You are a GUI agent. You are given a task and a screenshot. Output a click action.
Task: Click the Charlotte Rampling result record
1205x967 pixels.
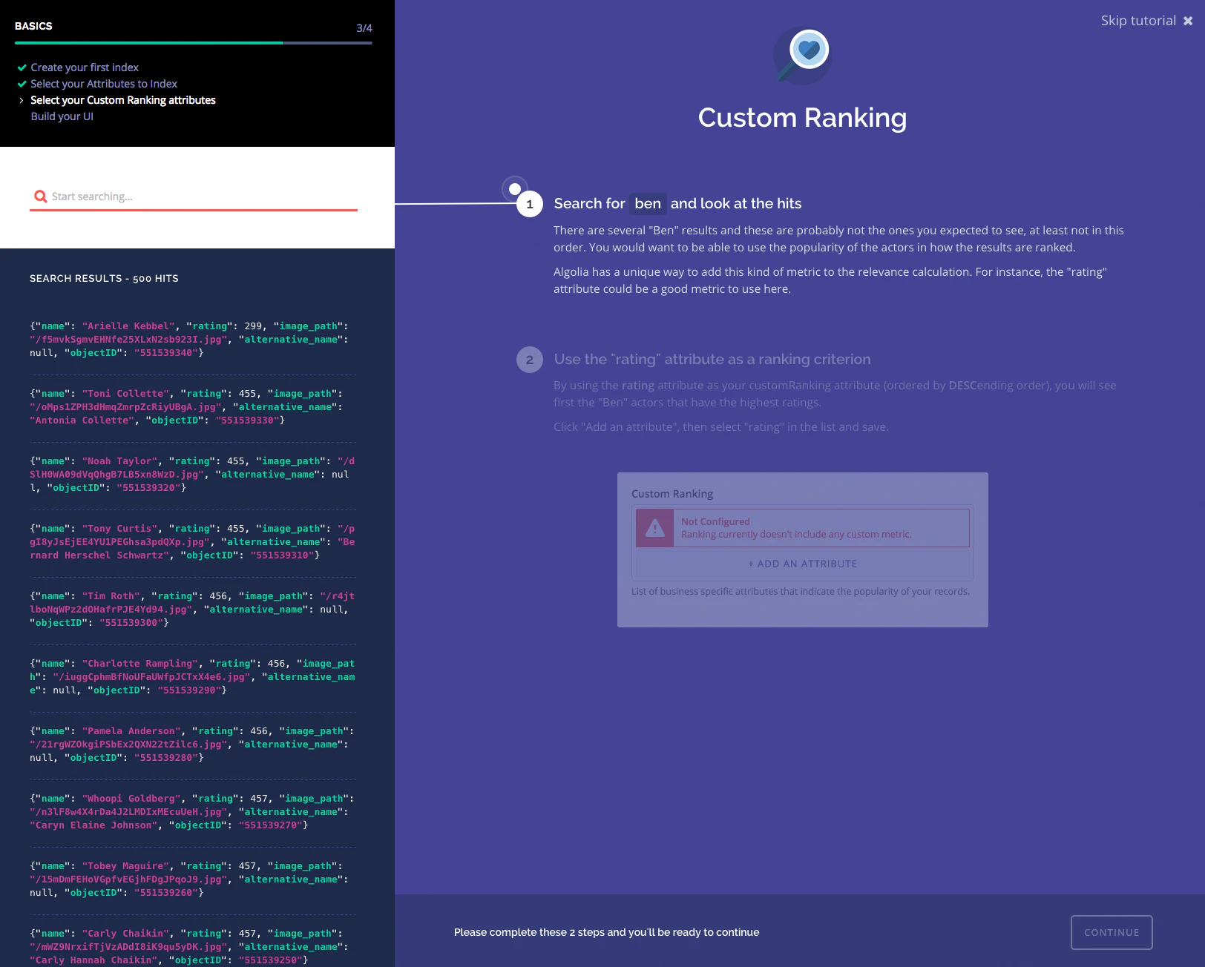point(192,677)
